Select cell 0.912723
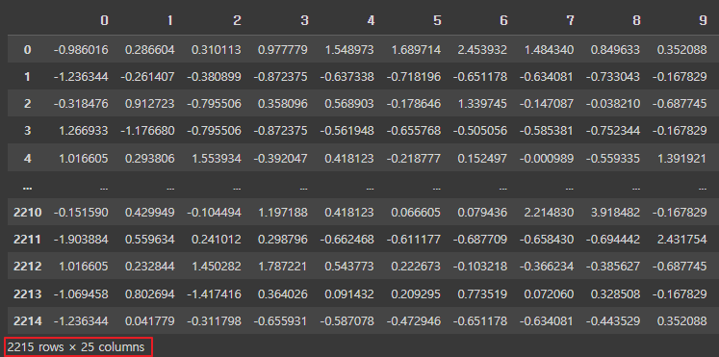This screenshot has height=357, width=719. (150, 104)
